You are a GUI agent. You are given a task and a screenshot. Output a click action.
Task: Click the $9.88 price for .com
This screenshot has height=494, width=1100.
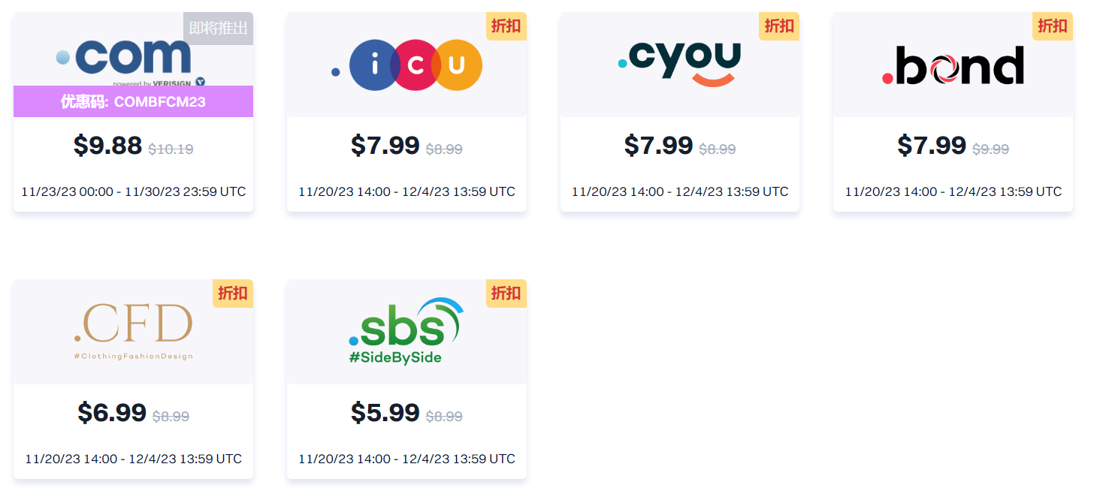(107, 146)
